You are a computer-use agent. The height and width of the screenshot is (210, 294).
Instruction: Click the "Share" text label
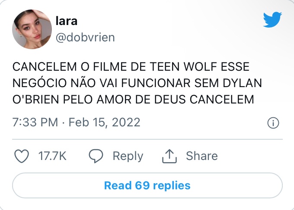click(201, 156)
